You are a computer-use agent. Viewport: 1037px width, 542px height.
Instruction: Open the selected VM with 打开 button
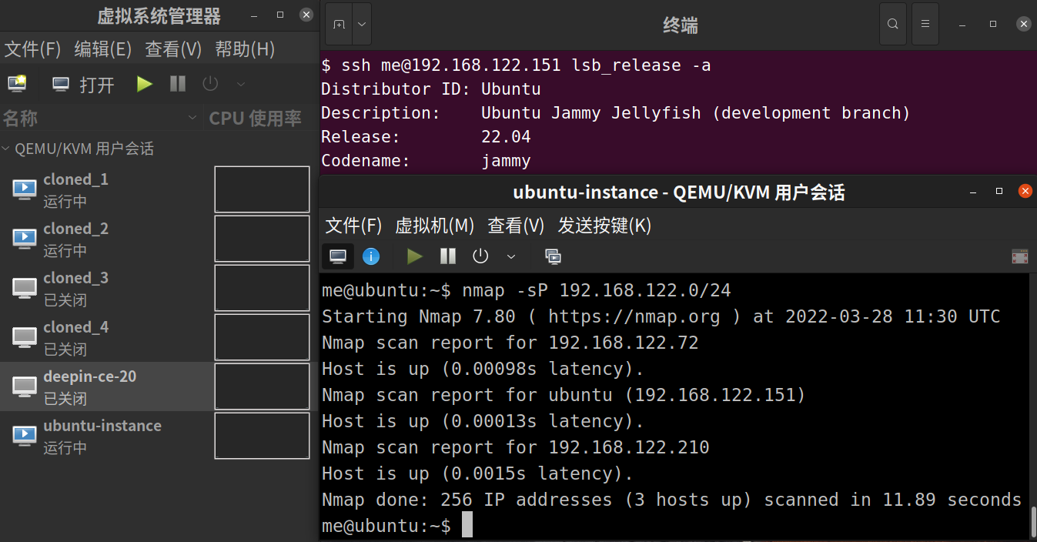(84, 85)
